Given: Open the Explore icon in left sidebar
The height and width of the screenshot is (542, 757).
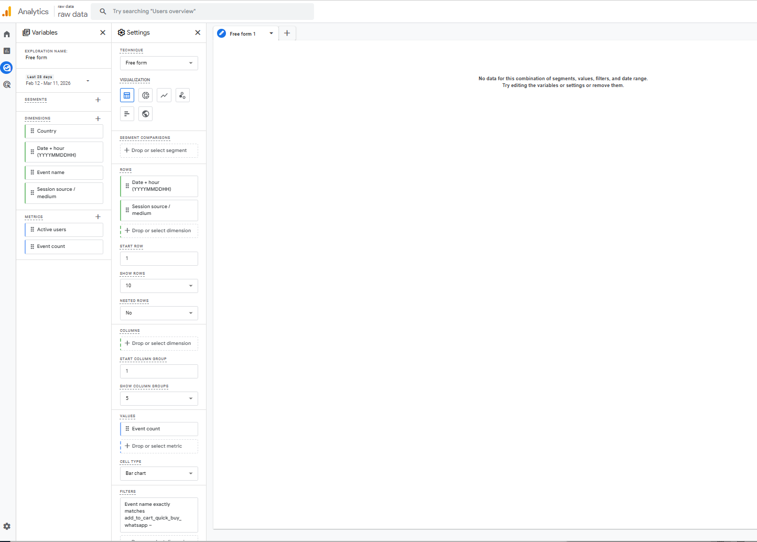Looking at the screenshot, I should coord(7,68).
